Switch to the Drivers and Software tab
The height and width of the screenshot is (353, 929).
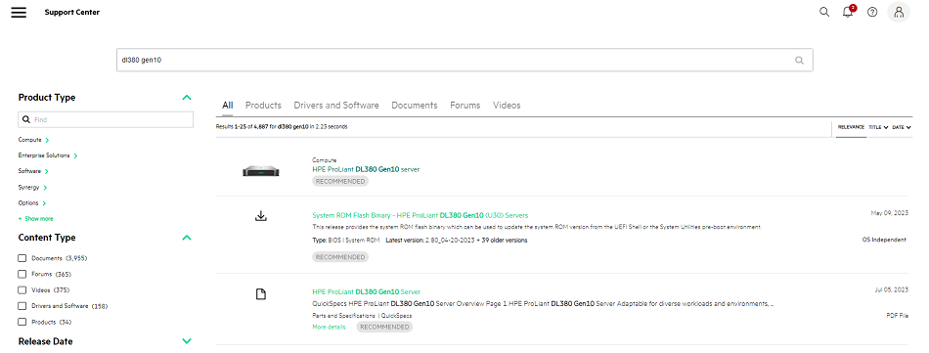pos(336,106)
